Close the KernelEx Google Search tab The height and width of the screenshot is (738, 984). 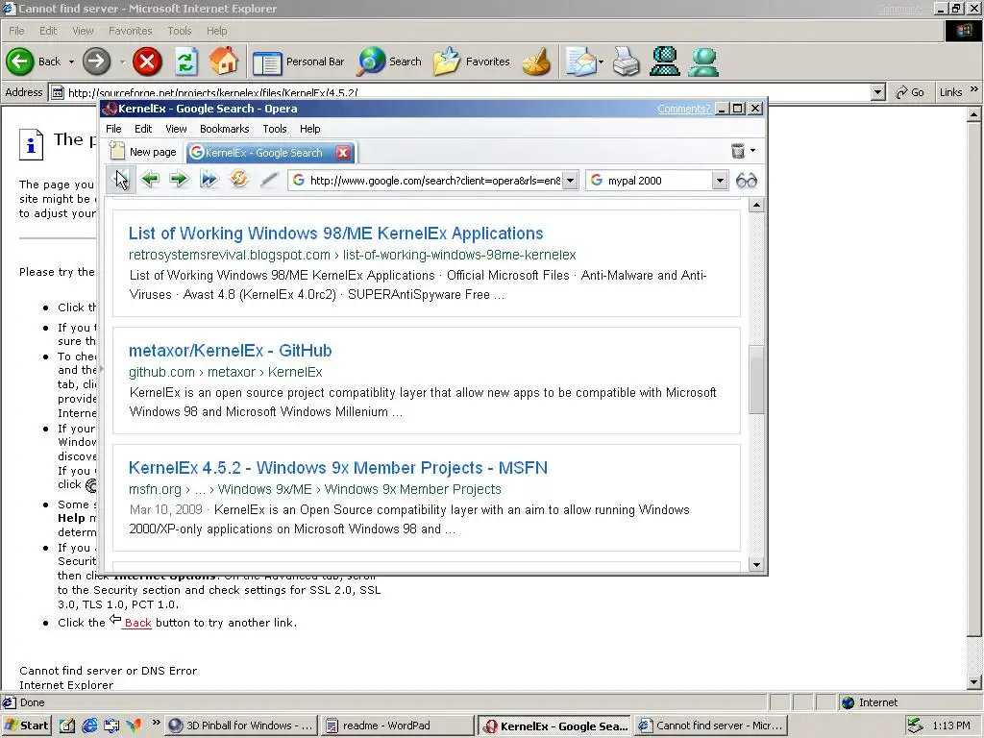click(x=343, y=153)
